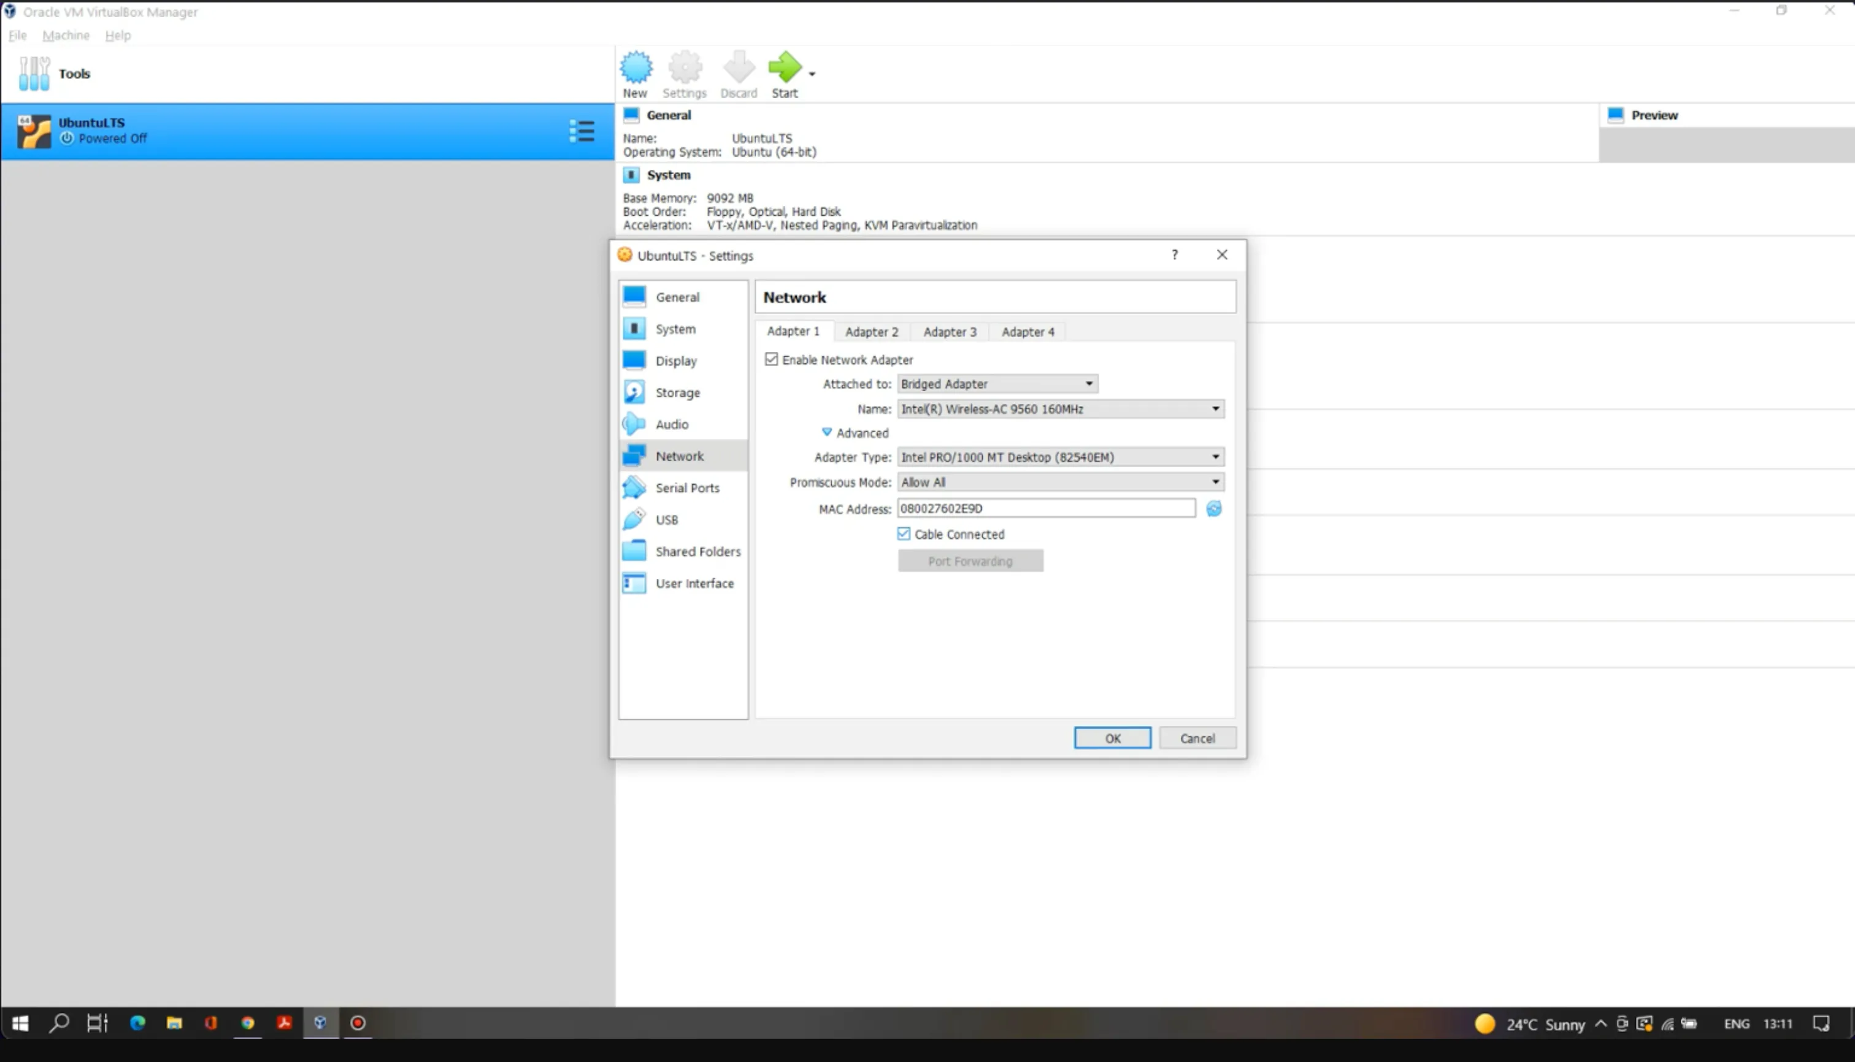1855x1062 pixels.
Task: Open the Machine menu
Action: tap(66, 35)
